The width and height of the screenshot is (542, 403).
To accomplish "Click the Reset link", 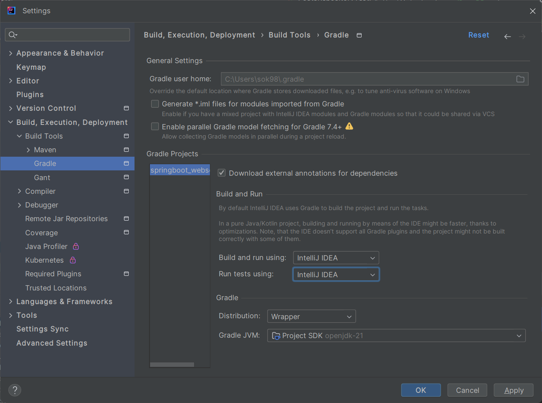I will coord(478,35).
